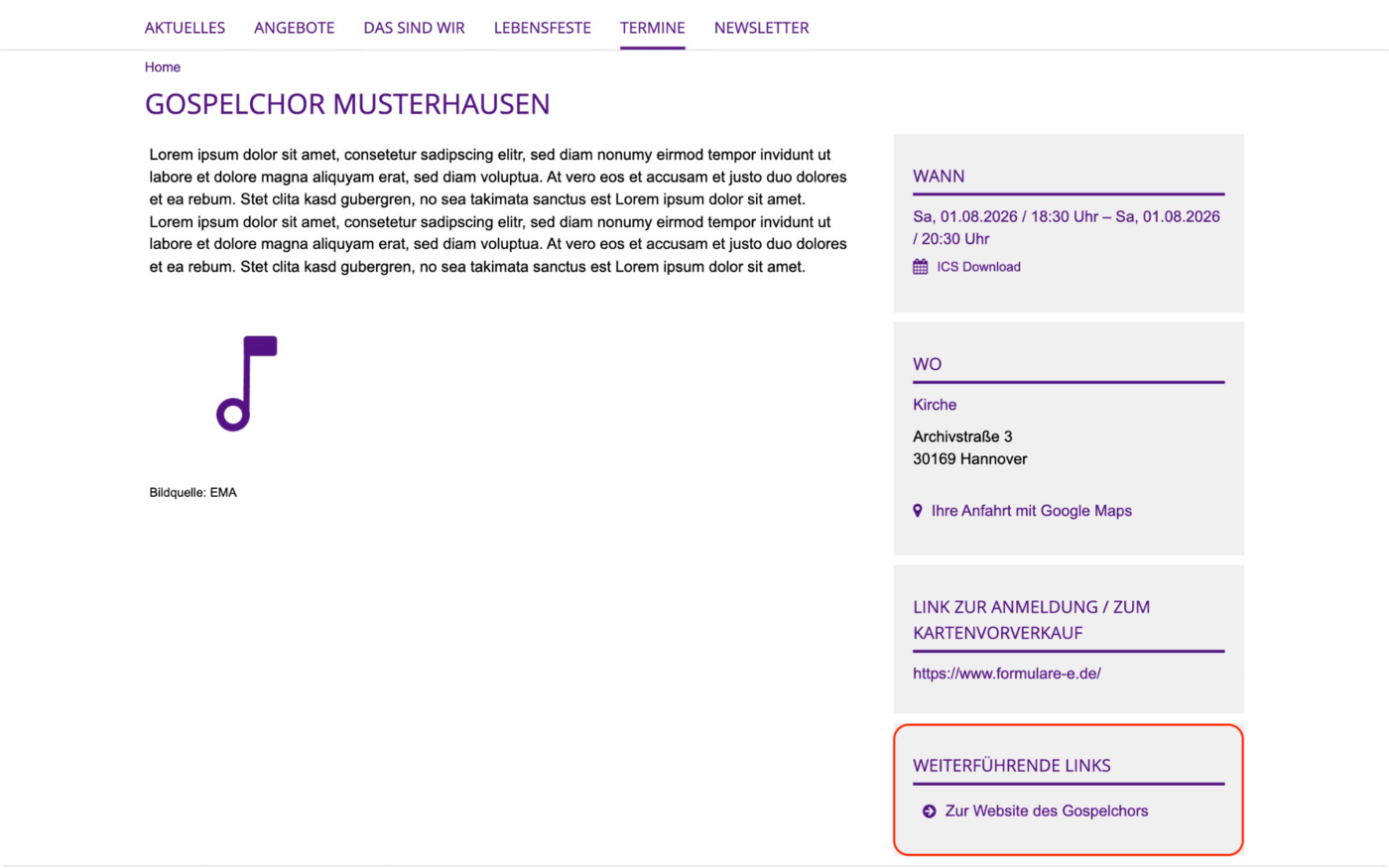1389x868 pixels.
Task: Click the arrow circle icon by Gospelchor link
Action: tap(930, 811)
